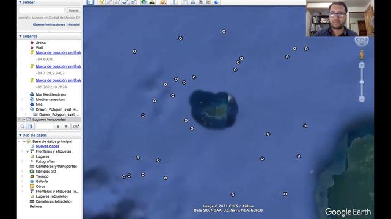Viewport: 391px width, 219px height.
Task: Expand the Fotografías layer node
Action: pyautogui.click(x=23, y=161)
